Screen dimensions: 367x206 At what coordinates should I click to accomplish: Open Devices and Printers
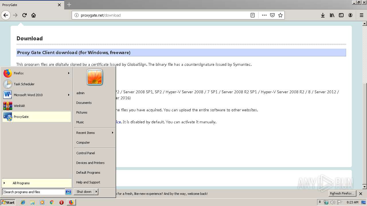pyautogui.click(x=95, y=163)
